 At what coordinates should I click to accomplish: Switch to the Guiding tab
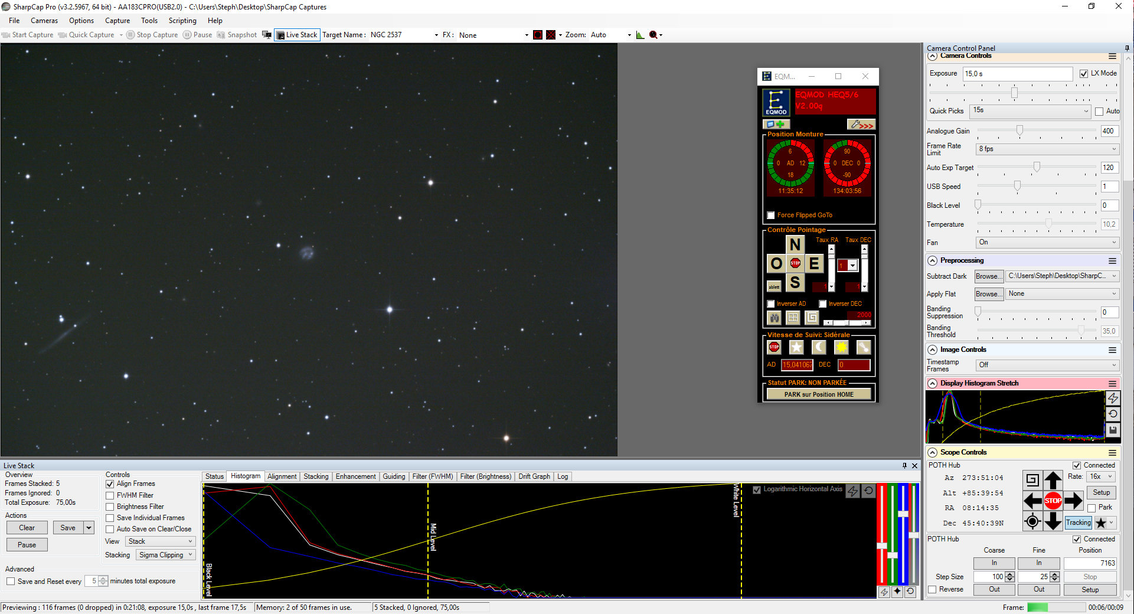[x=394, y=476]
